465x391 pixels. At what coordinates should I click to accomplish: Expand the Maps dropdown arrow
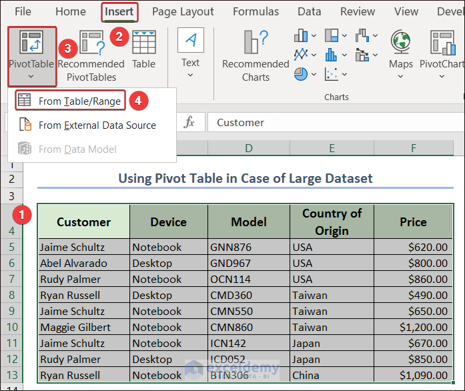click(x=401, y=77)
